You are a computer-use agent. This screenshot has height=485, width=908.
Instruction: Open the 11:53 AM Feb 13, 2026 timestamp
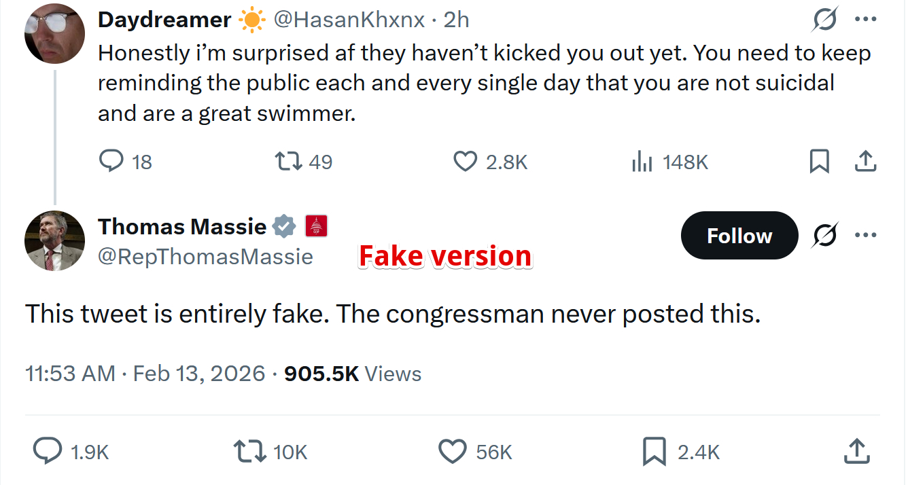pos(145,374)
